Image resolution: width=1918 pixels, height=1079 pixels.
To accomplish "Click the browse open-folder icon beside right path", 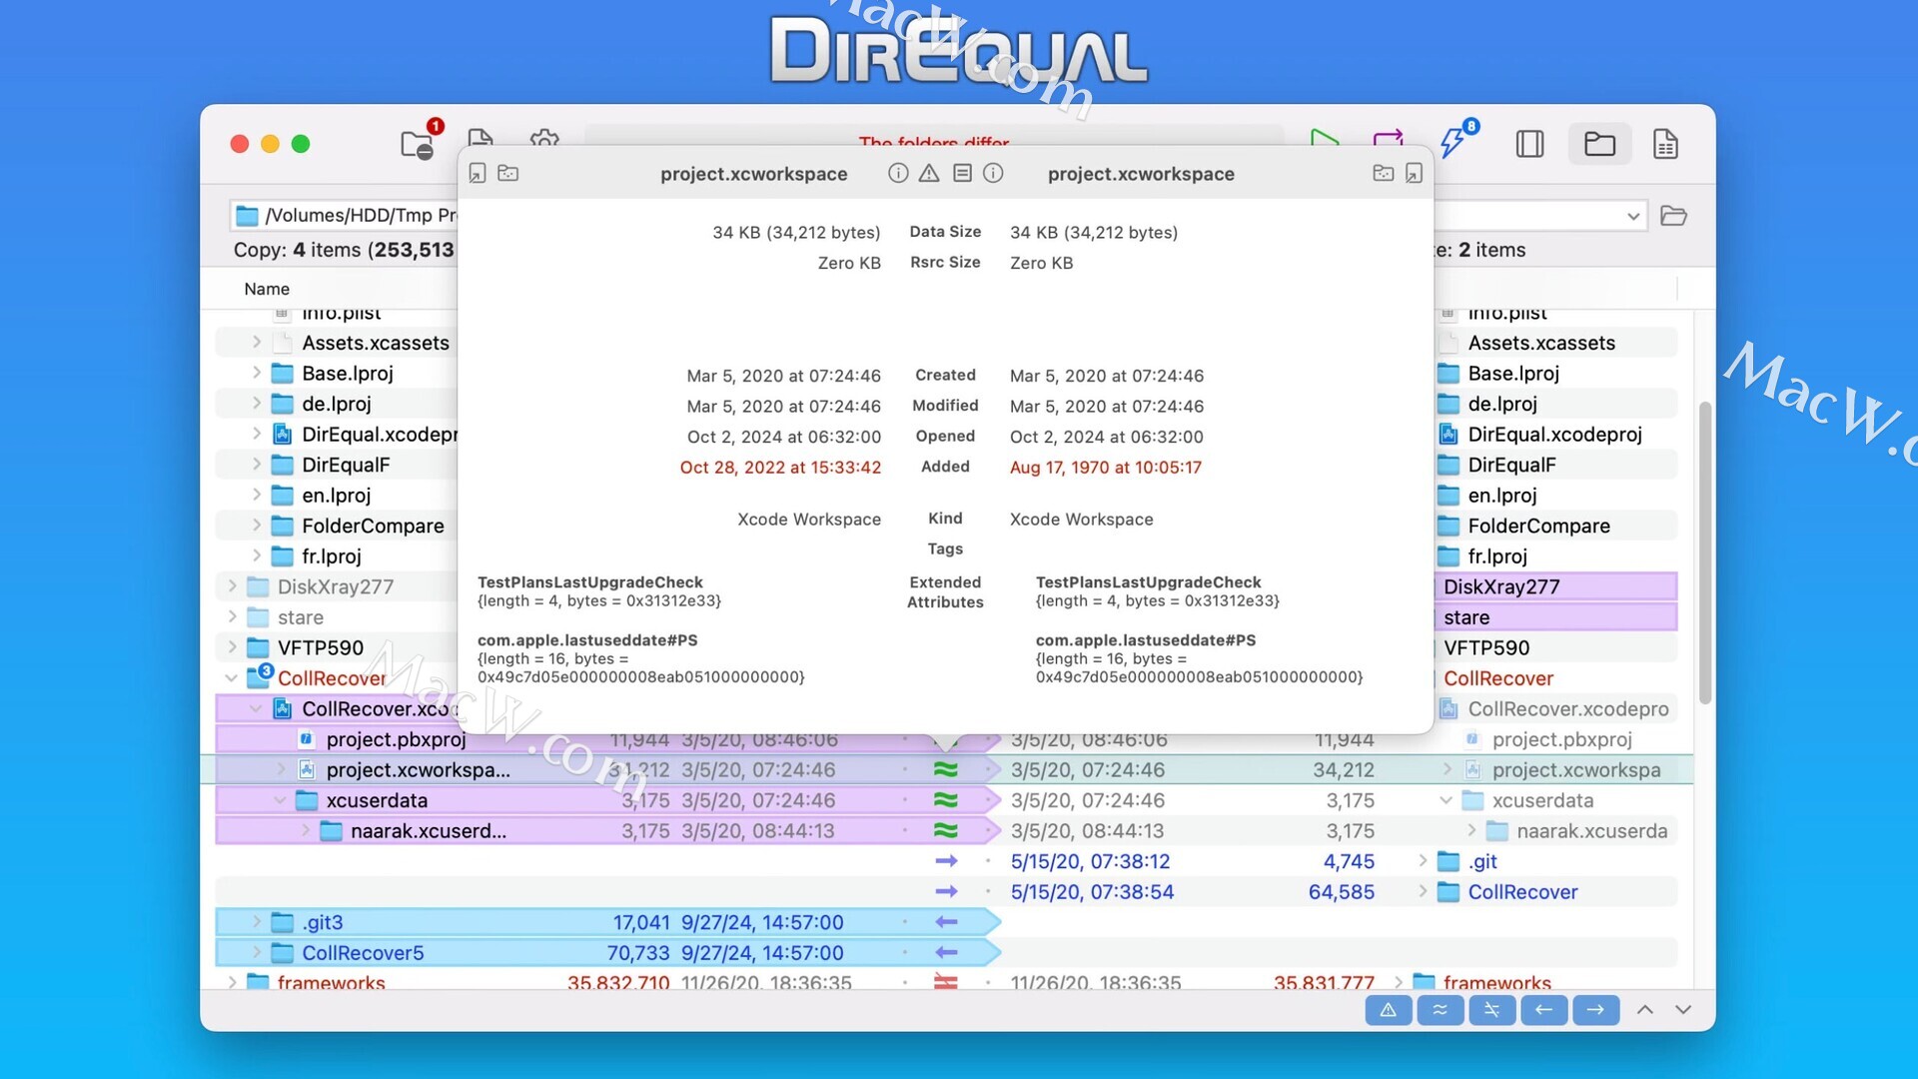I will point(1673,216).
